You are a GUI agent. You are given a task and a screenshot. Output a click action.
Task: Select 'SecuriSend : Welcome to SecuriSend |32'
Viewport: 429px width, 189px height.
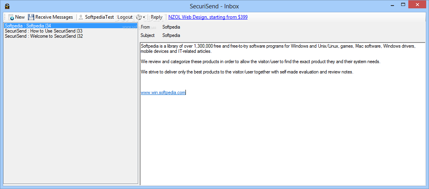(x=71, y=36)
